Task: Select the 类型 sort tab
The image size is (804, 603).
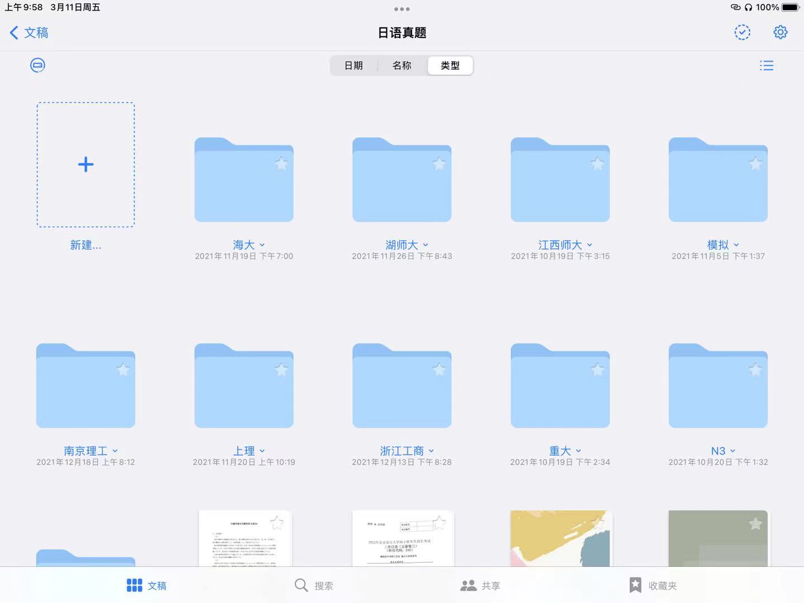Action: coord(450,65)
